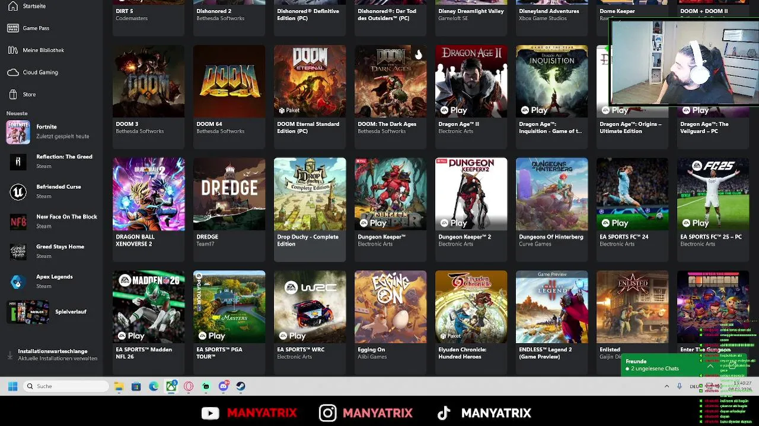Open the DIRT 5 title link
Viewport: 759px width, 426px height.
tap(125, 11)
